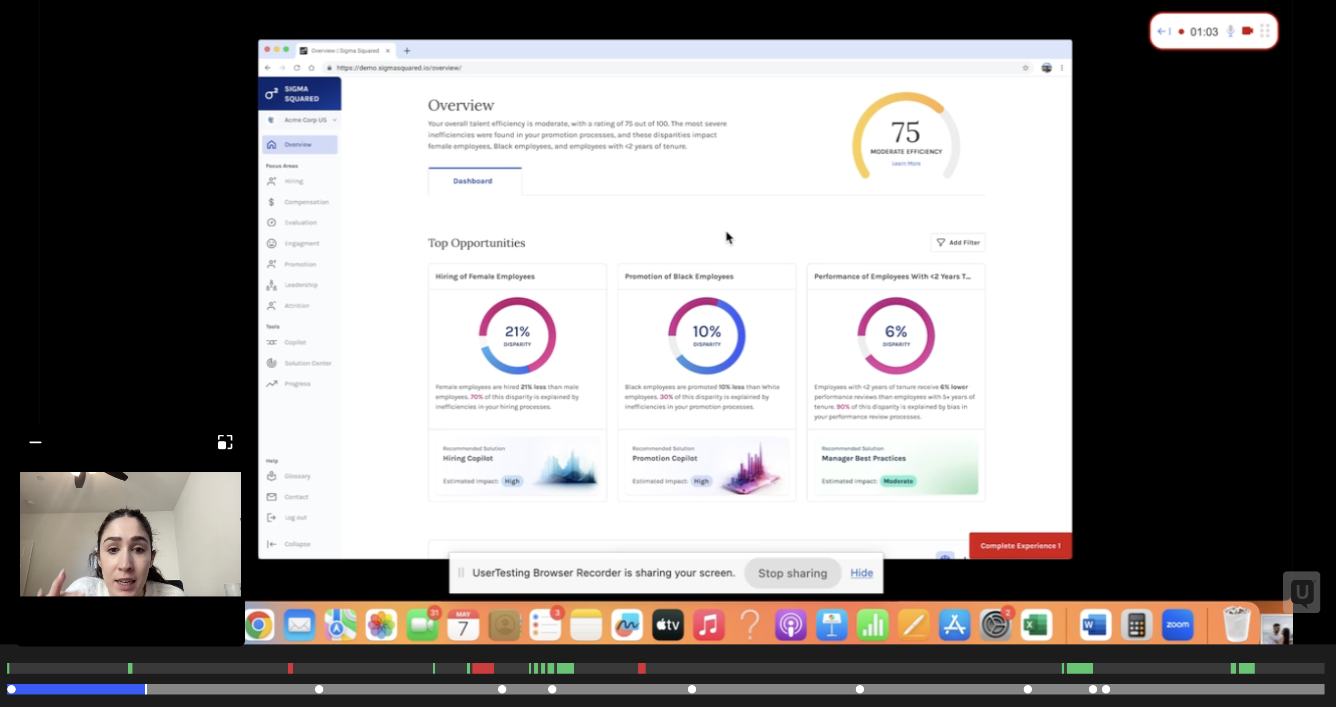Click Stop sharing in recorder bar
Screen dimensions: 1336x707
pos(792,573)
